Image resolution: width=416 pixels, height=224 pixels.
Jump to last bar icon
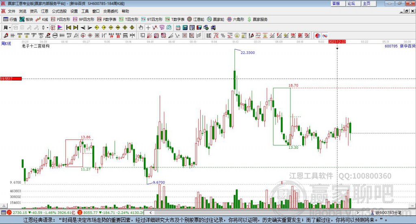[76, 28]
